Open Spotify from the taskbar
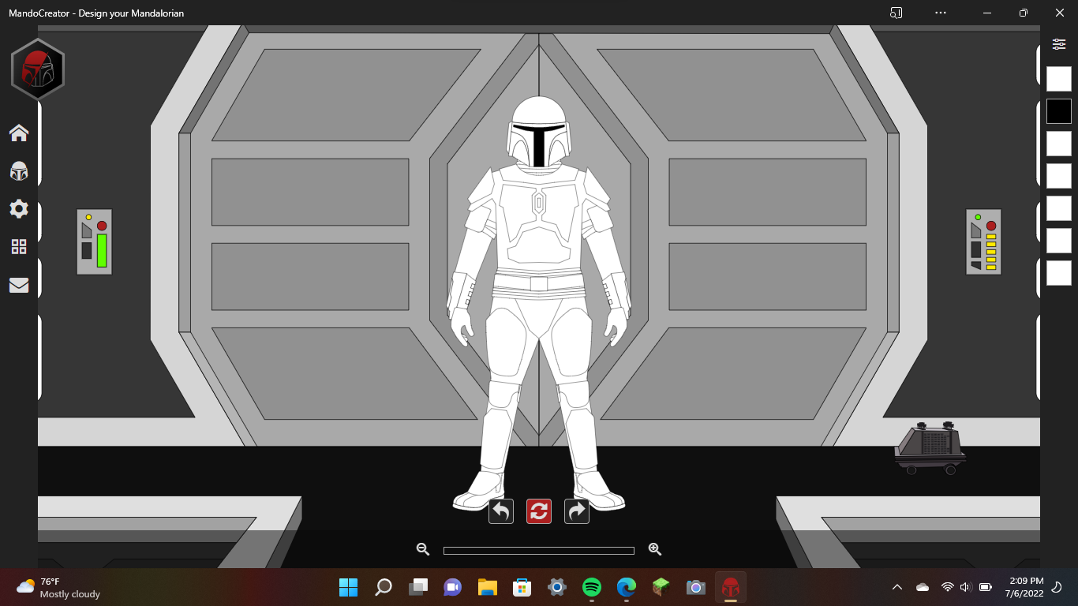This screenshot has height=606, width=1078. click(x=591, y=587)
